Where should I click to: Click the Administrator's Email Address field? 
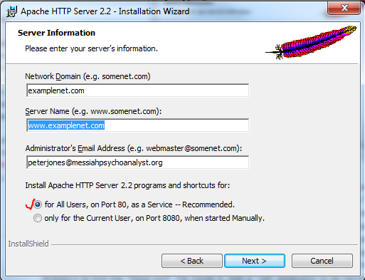point(138,162)
